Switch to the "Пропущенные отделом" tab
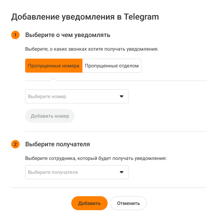 [x=112, y=66]
